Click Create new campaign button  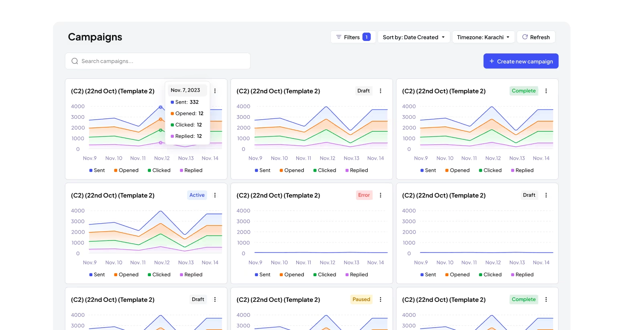521,61
